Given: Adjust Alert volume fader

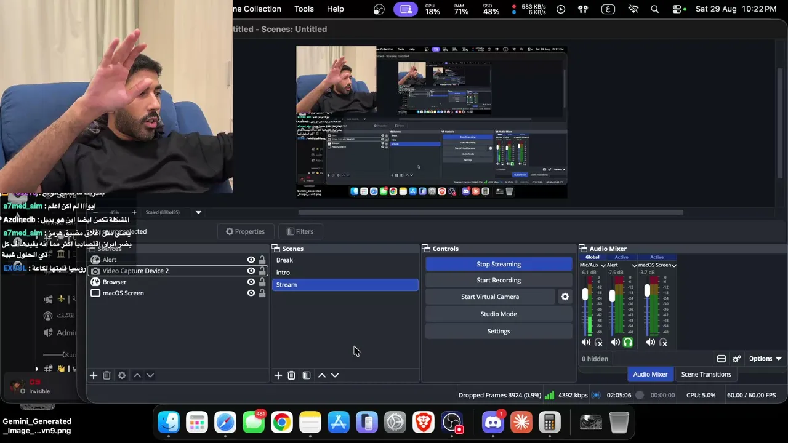Looking at the screenshot, I should tap(612, 296).
